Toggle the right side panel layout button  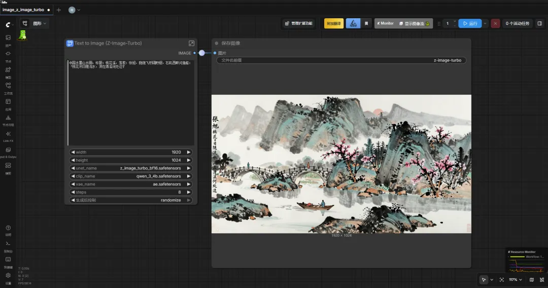tap(540, 23)
